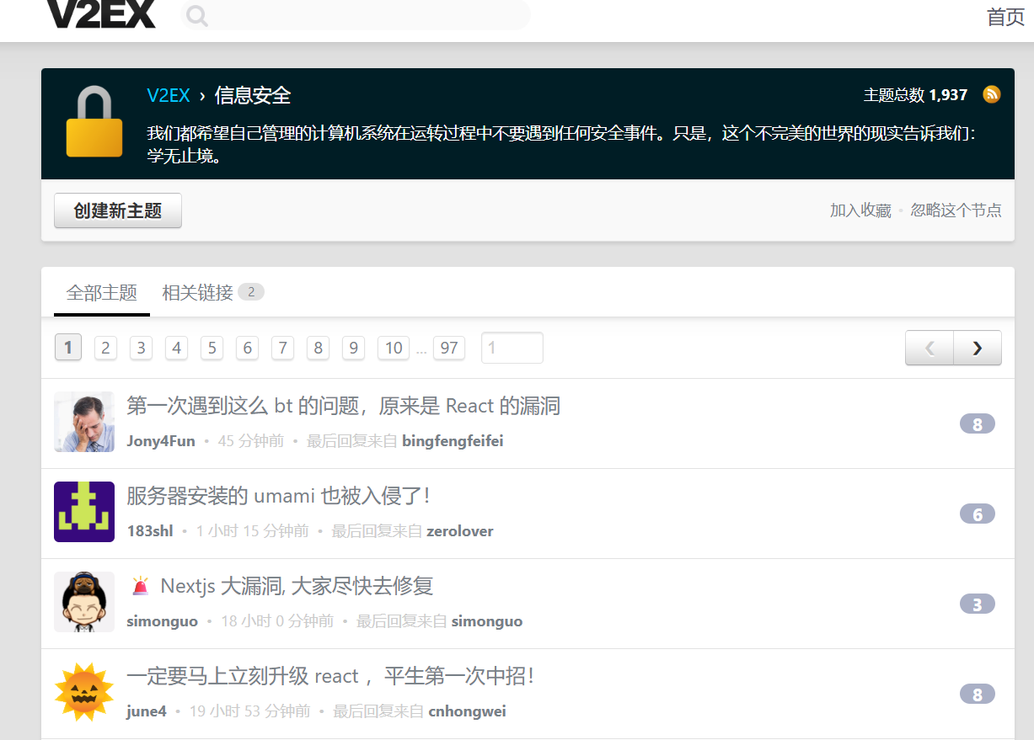Open the 首页 navigation link
Screen dimensions: 1034x740
click(1005, 17)
